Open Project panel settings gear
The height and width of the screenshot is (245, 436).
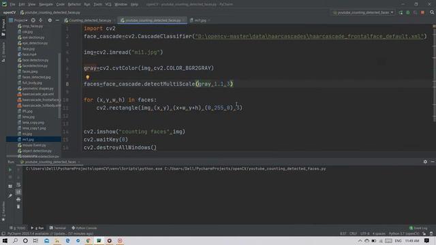[x=50, y=20]
